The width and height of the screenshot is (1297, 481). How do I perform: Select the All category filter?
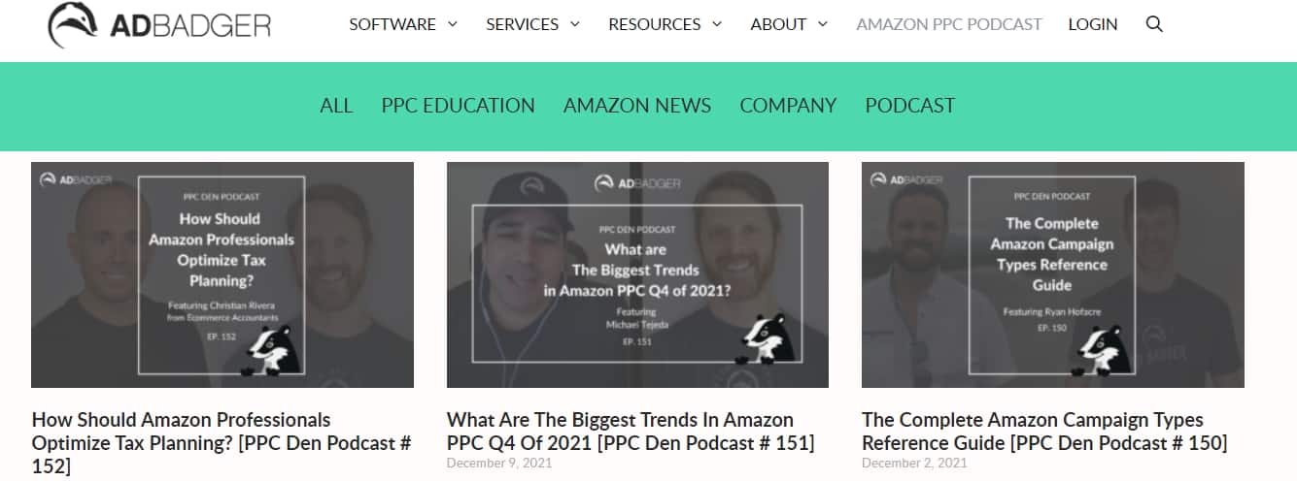[x=336, y=106]
